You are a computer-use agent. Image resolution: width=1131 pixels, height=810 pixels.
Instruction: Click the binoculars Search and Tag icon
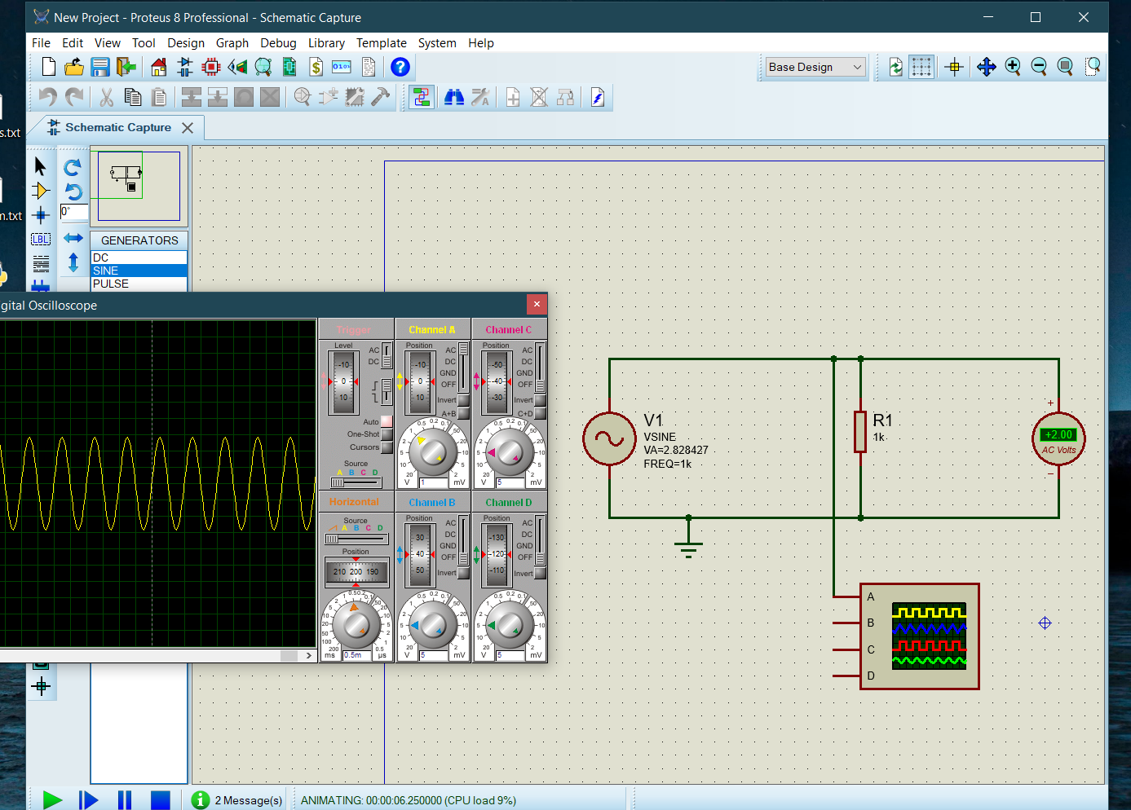click(454, 98)
